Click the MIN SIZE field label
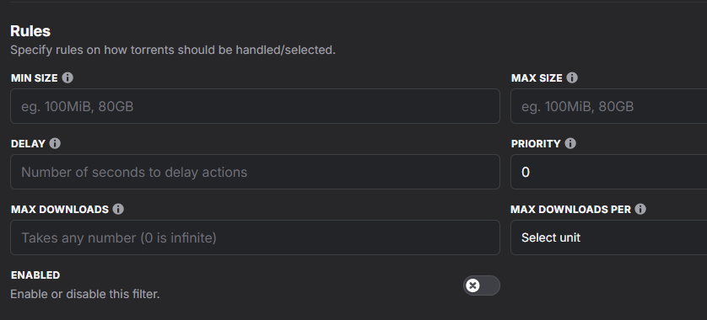This screenshot has height=320, width=707. coord(35,78)
